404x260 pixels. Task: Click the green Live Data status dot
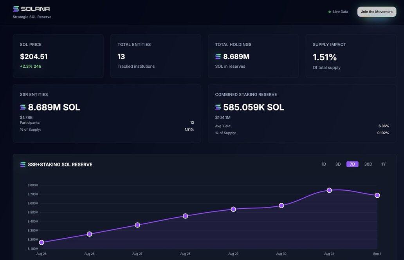(330, 12)
